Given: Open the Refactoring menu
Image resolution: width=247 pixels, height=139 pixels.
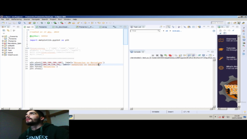Looking at the screenshot, I should tap(16, 19).
